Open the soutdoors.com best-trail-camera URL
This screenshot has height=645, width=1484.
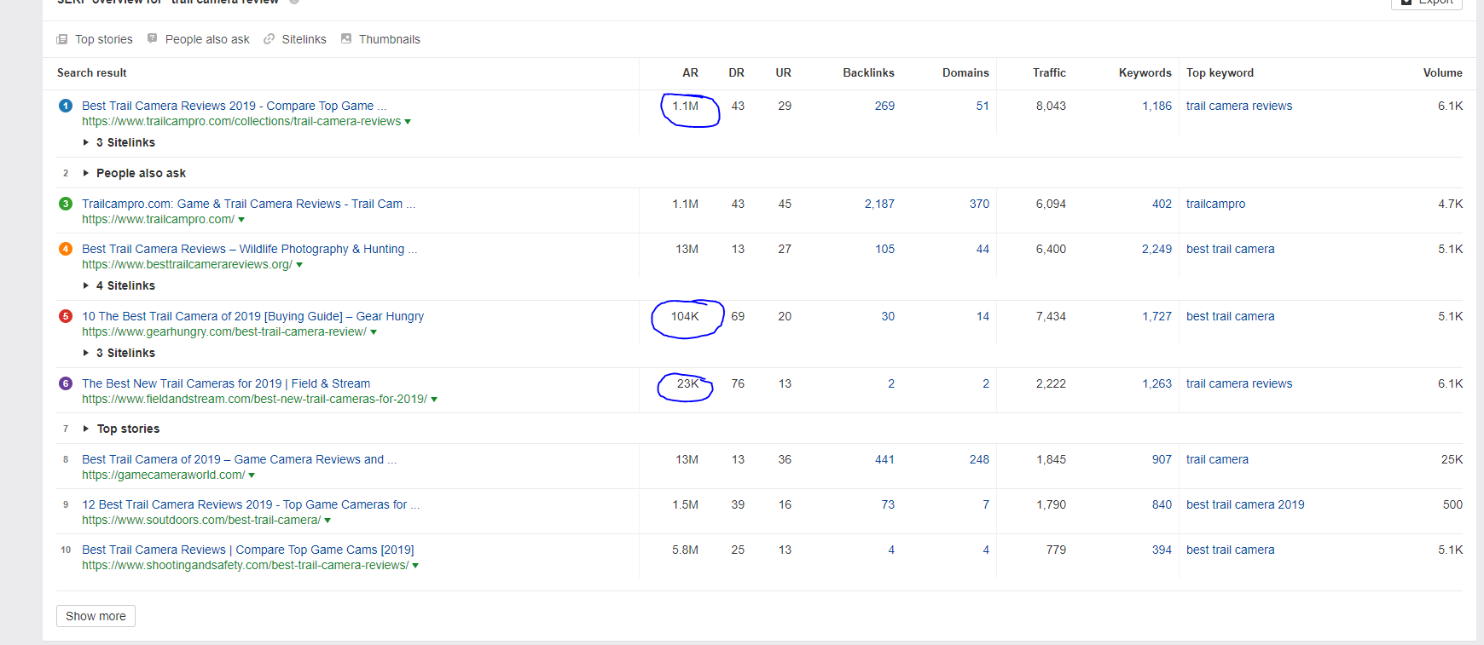[201, 520]
